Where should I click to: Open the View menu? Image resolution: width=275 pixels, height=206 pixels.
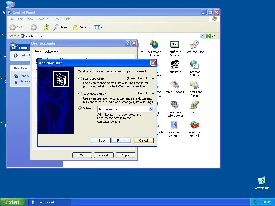tap(30, 19)
